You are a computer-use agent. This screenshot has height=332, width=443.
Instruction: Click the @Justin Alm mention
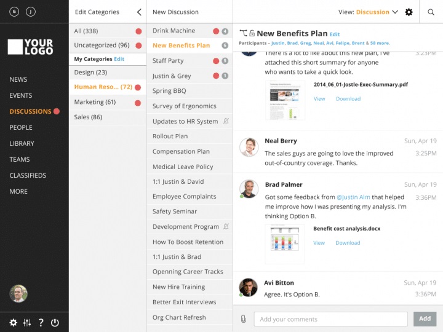[x=353, y=197]
